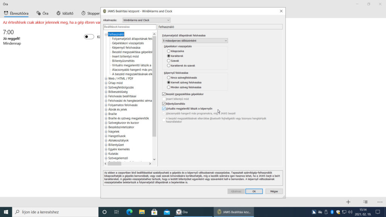Click the JAWS shark icon in system tray
Viewport: 386px width, 217px height.
(314, 212)
